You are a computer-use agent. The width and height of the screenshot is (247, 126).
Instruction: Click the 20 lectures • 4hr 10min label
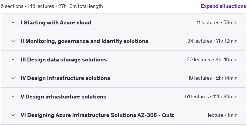212,59
